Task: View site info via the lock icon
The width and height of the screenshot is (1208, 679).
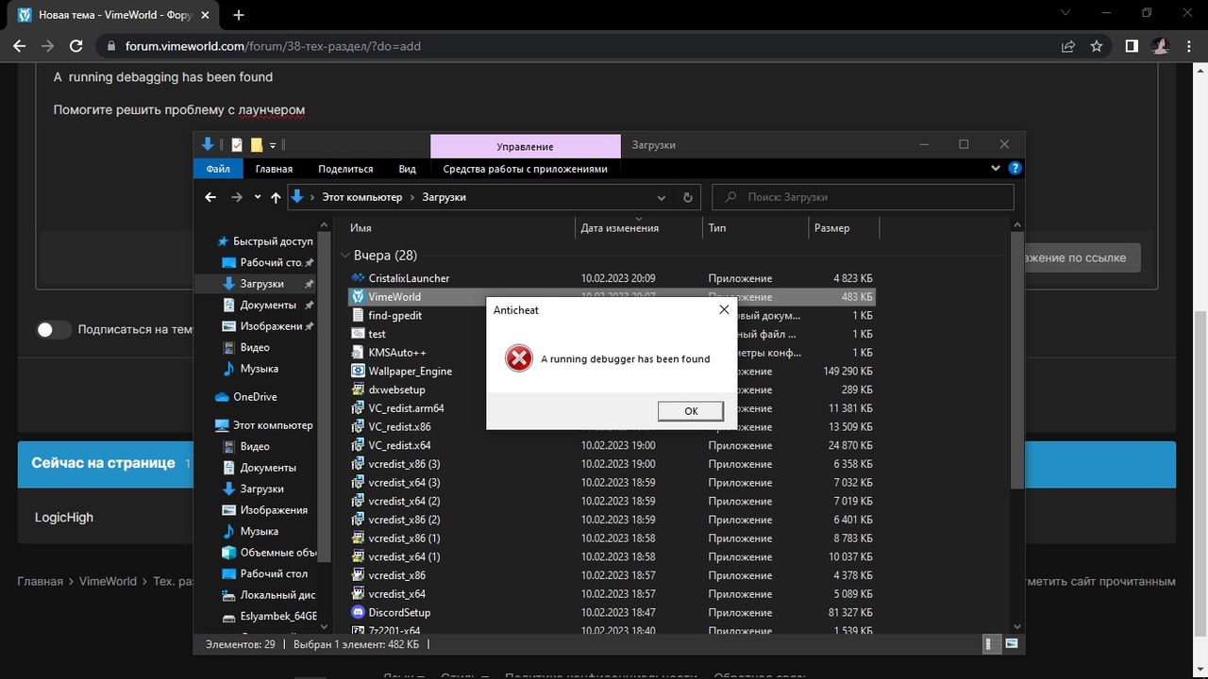Action: [110, 45]
